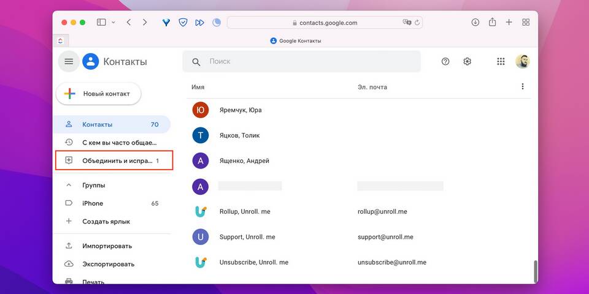Click the translate icon in address bar
The image size is (589, 294).
[407, 23]
